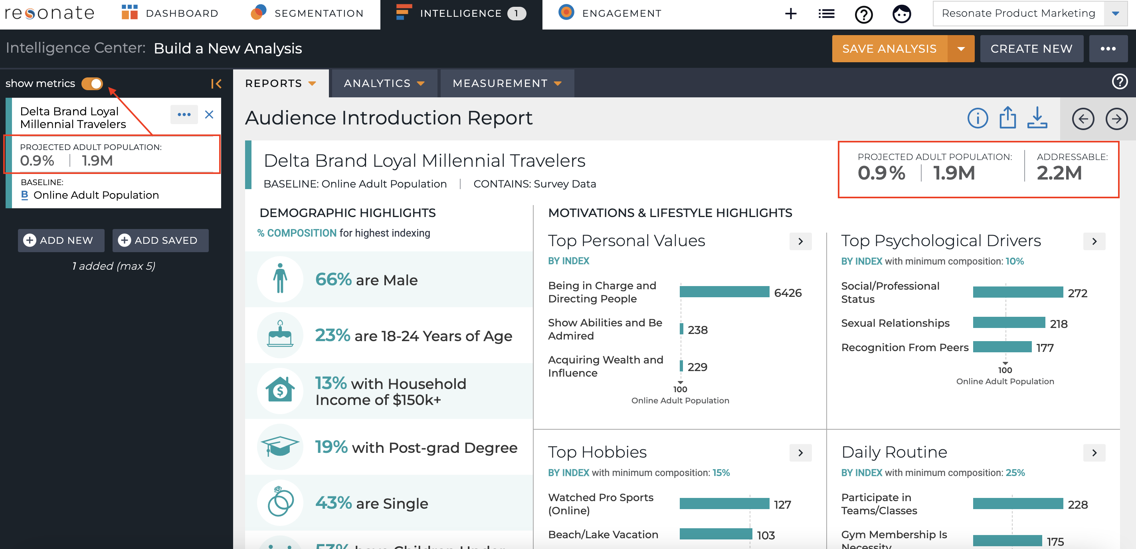
Task: Toggle the show metrics switch
Action: [92, 83]
